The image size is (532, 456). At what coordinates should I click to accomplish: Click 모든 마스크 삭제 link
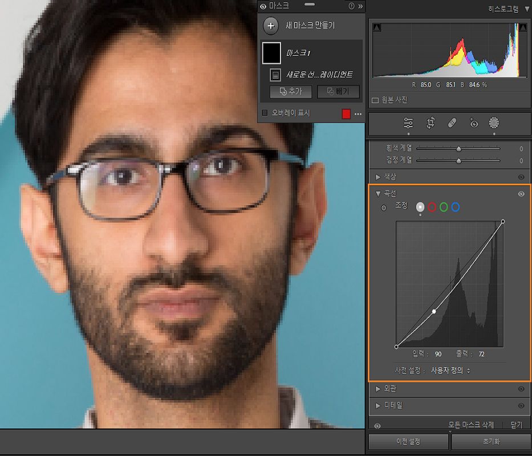coord(471,425)
